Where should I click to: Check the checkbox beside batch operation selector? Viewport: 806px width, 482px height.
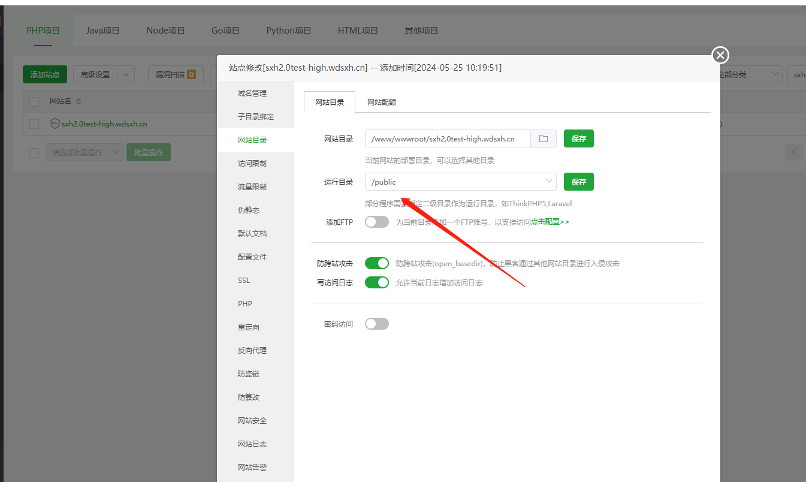tap(34, 153)
